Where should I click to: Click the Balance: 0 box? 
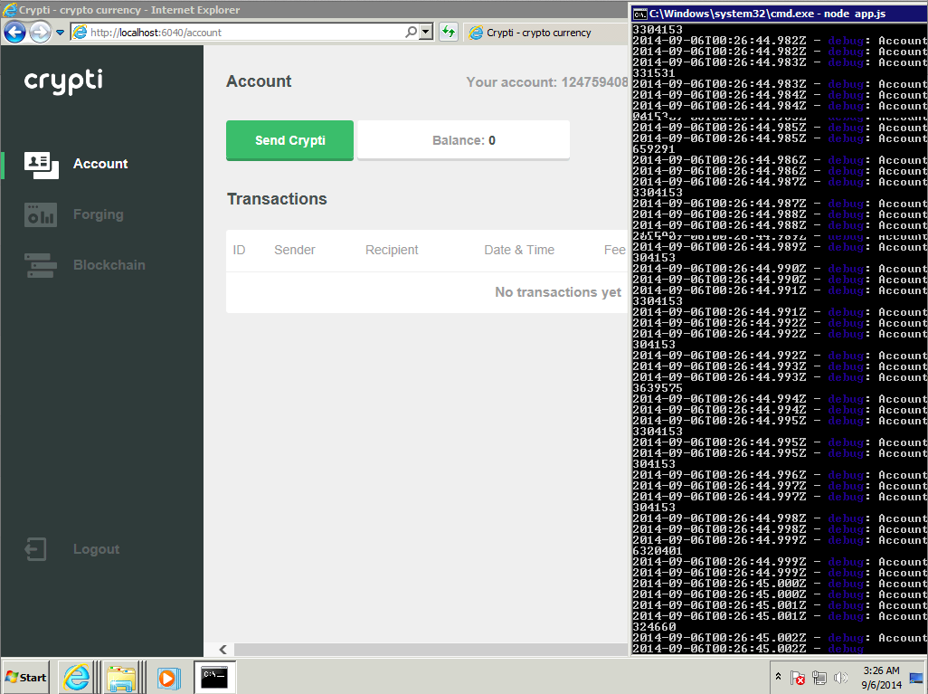pyautogui.click(x=463, y=140)
